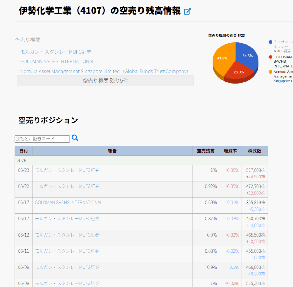Open モルガン・スタンレーMUFG証券 in the 06/23 row
Viewport: 293px width, 287px height.
(x=67, y=170)
